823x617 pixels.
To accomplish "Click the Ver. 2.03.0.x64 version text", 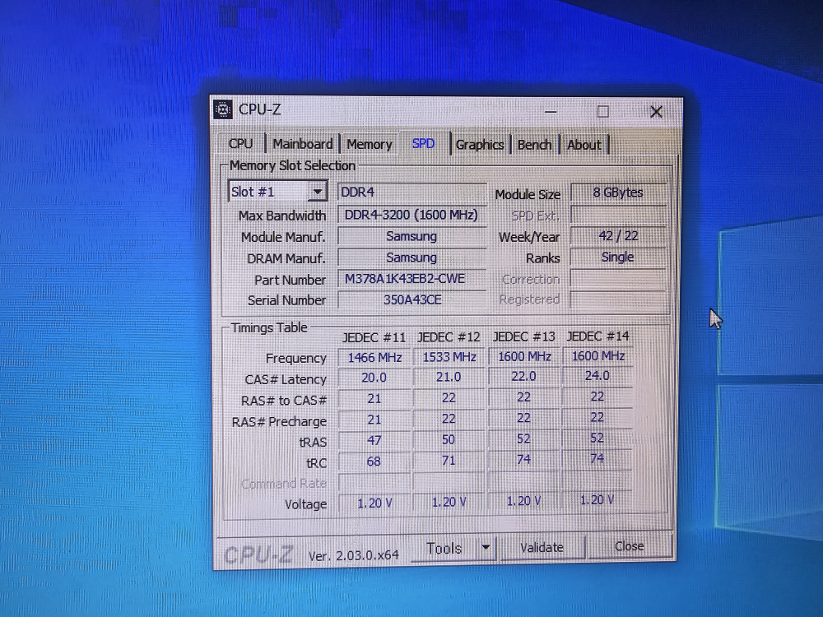I will click(x=353, y=555).
